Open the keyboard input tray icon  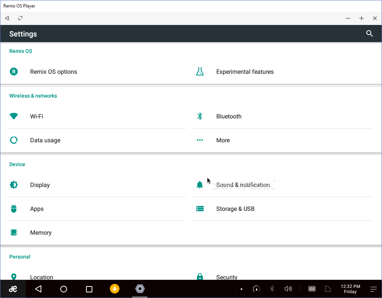[x=312, y=289]
